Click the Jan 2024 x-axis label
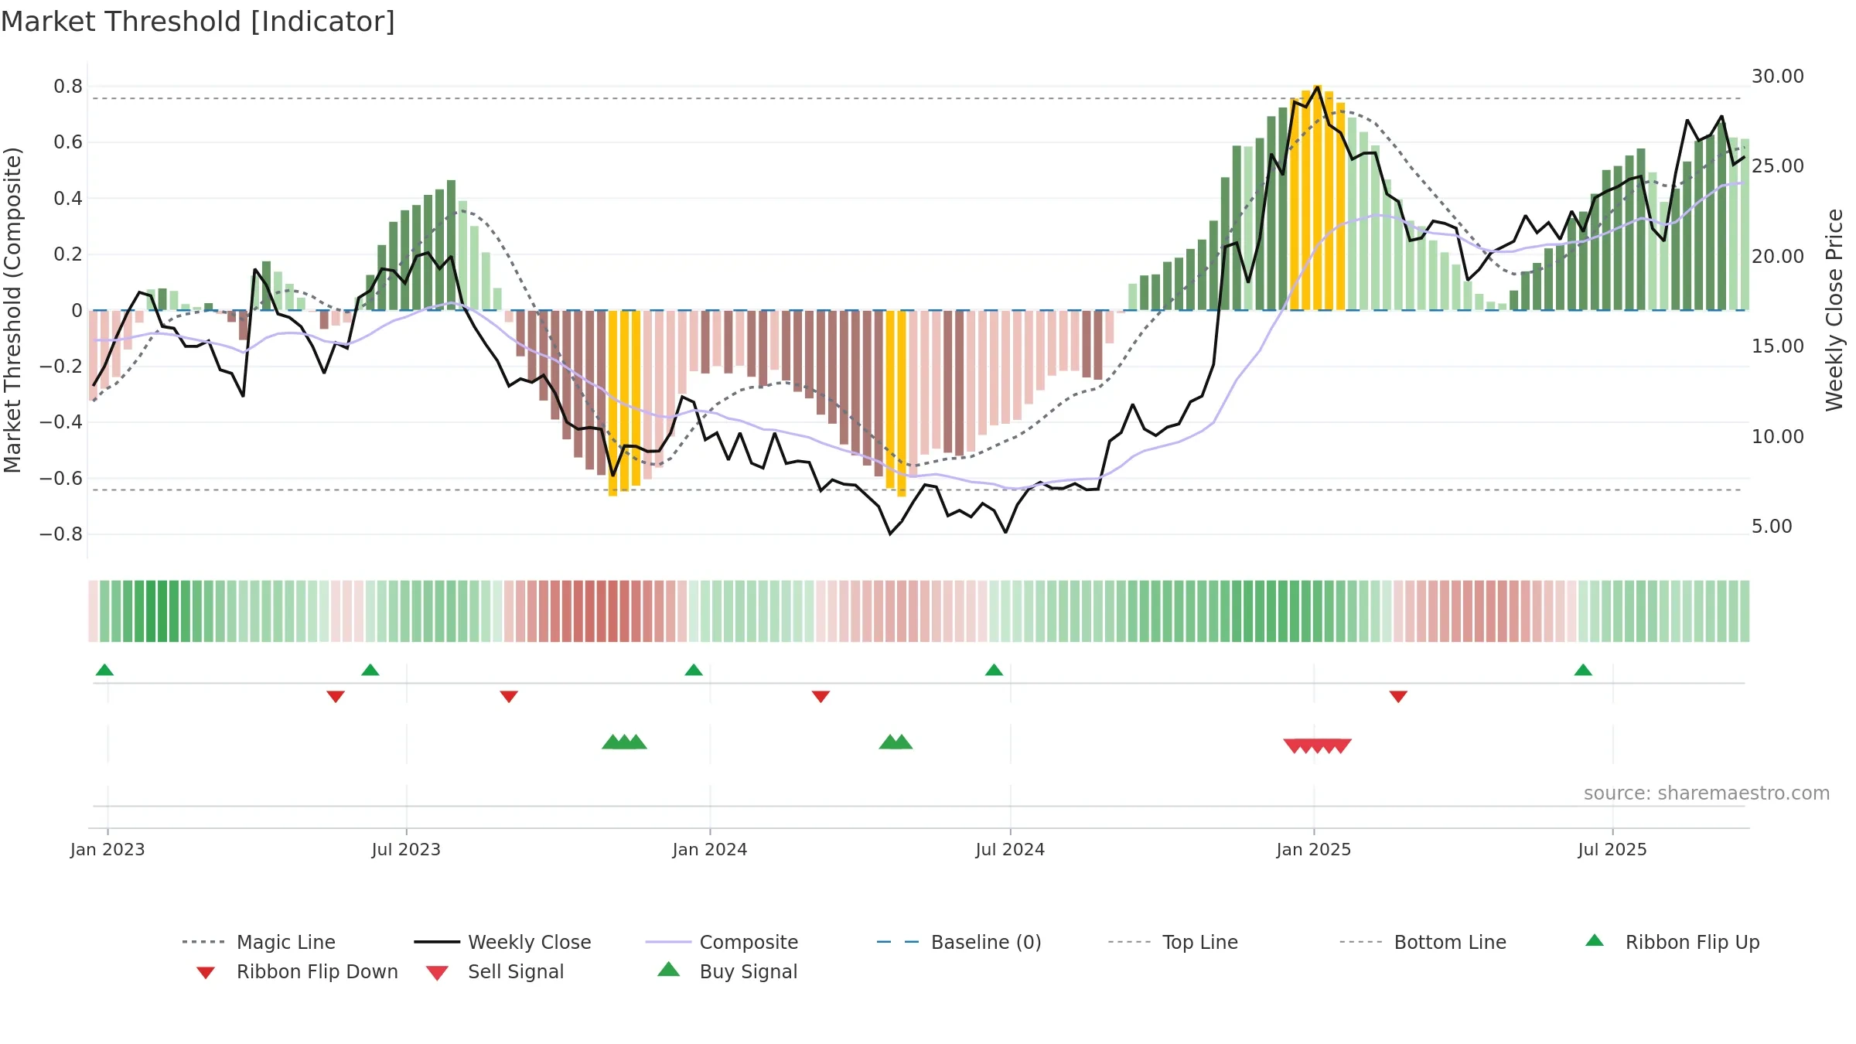1856x1044 pixels. coord(710,849)
